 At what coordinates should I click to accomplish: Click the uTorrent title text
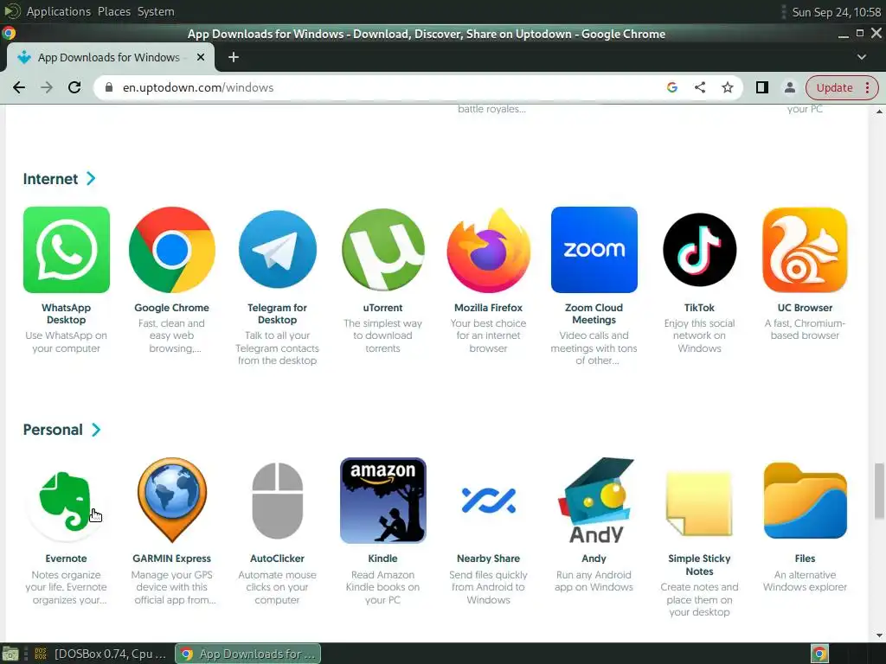pos(383,308)
